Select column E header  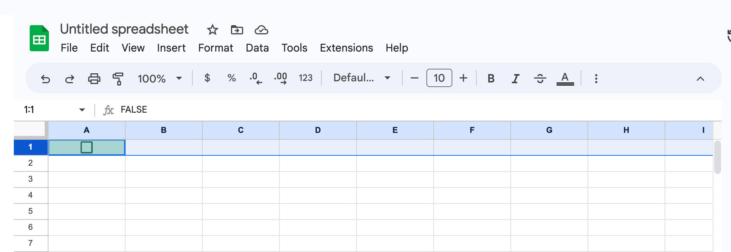click(x=395, y=130)
